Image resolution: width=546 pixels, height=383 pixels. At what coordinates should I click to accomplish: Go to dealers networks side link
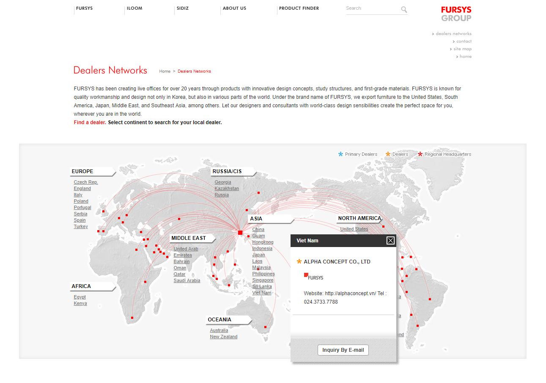pyautogui.click(x=453, y=34)
